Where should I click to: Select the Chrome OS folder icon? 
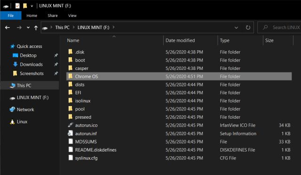(71, 76)
